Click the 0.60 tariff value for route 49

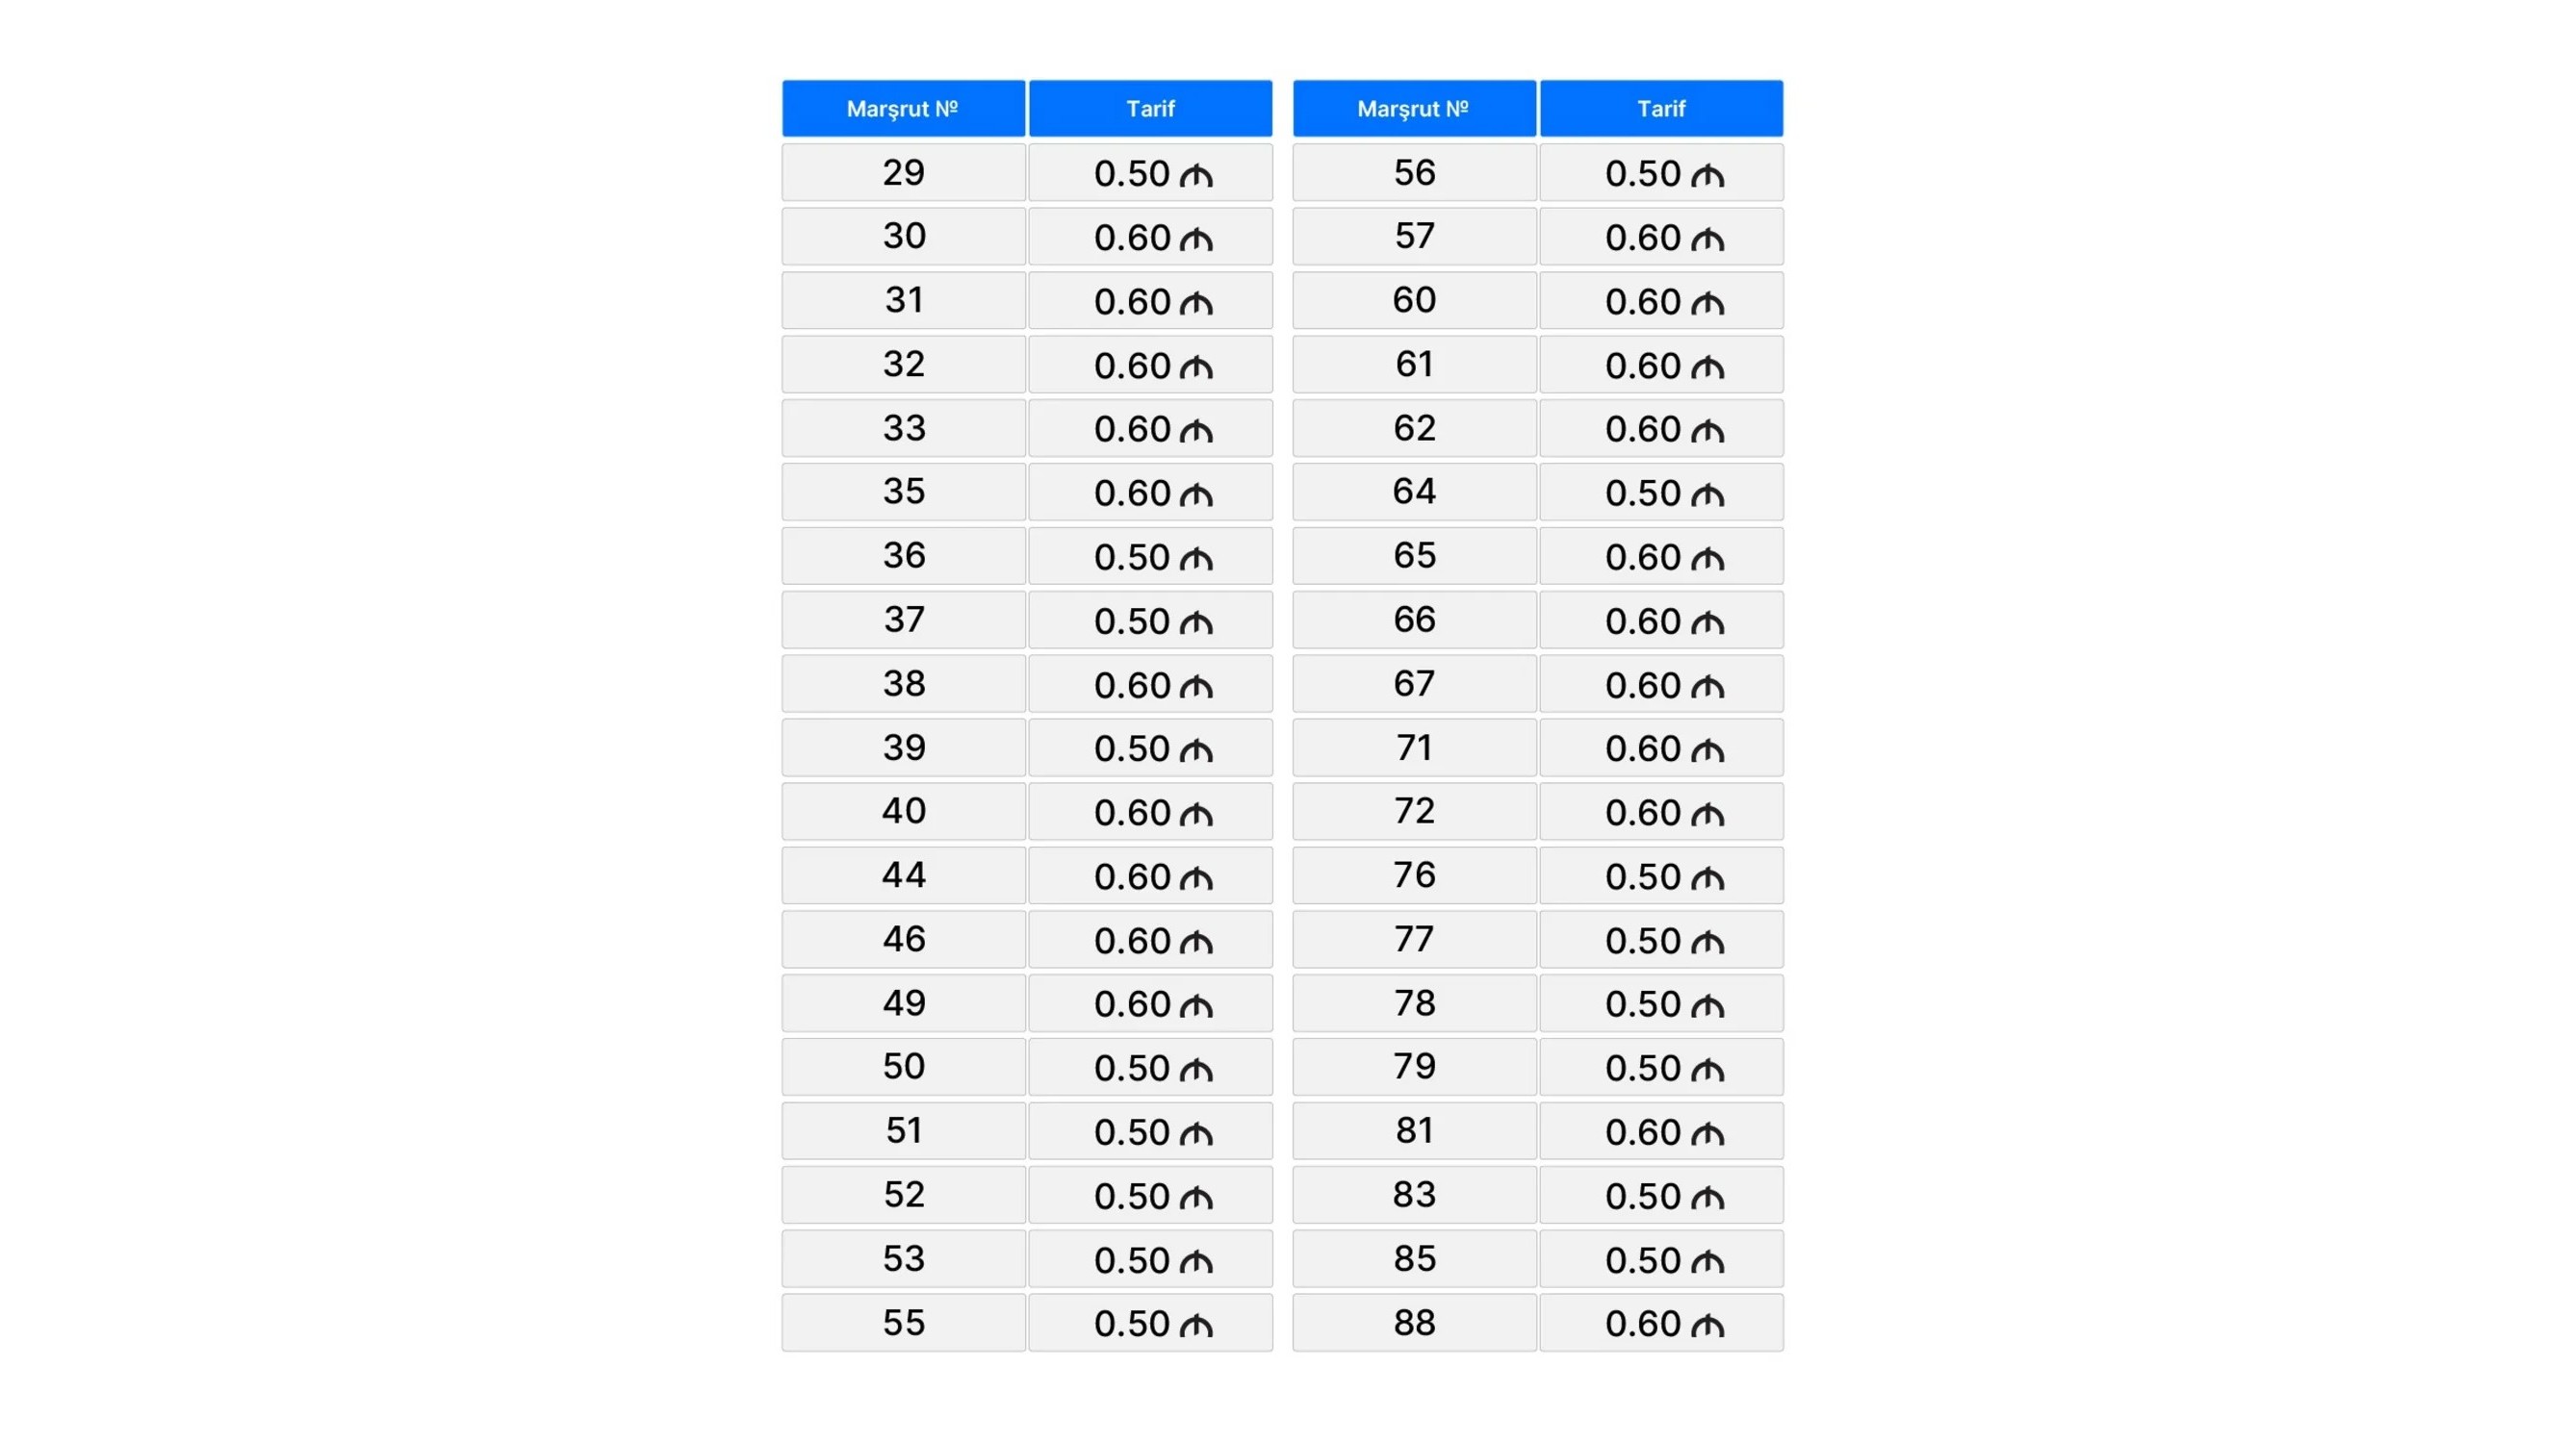tap(1132, 1005)
